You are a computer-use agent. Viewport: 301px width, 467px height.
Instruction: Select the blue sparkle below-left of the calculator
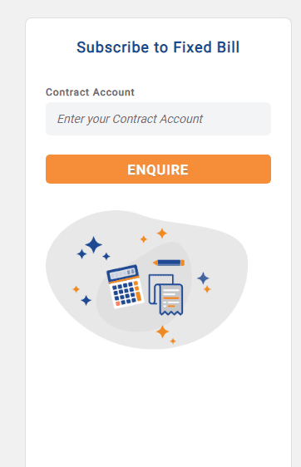(86, 300)
